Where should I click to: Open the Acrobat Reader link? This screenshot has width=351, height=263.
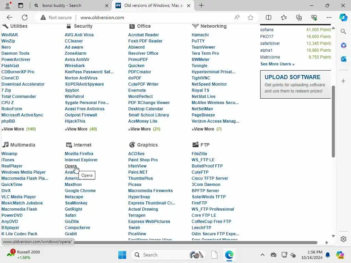pos(144,35)
